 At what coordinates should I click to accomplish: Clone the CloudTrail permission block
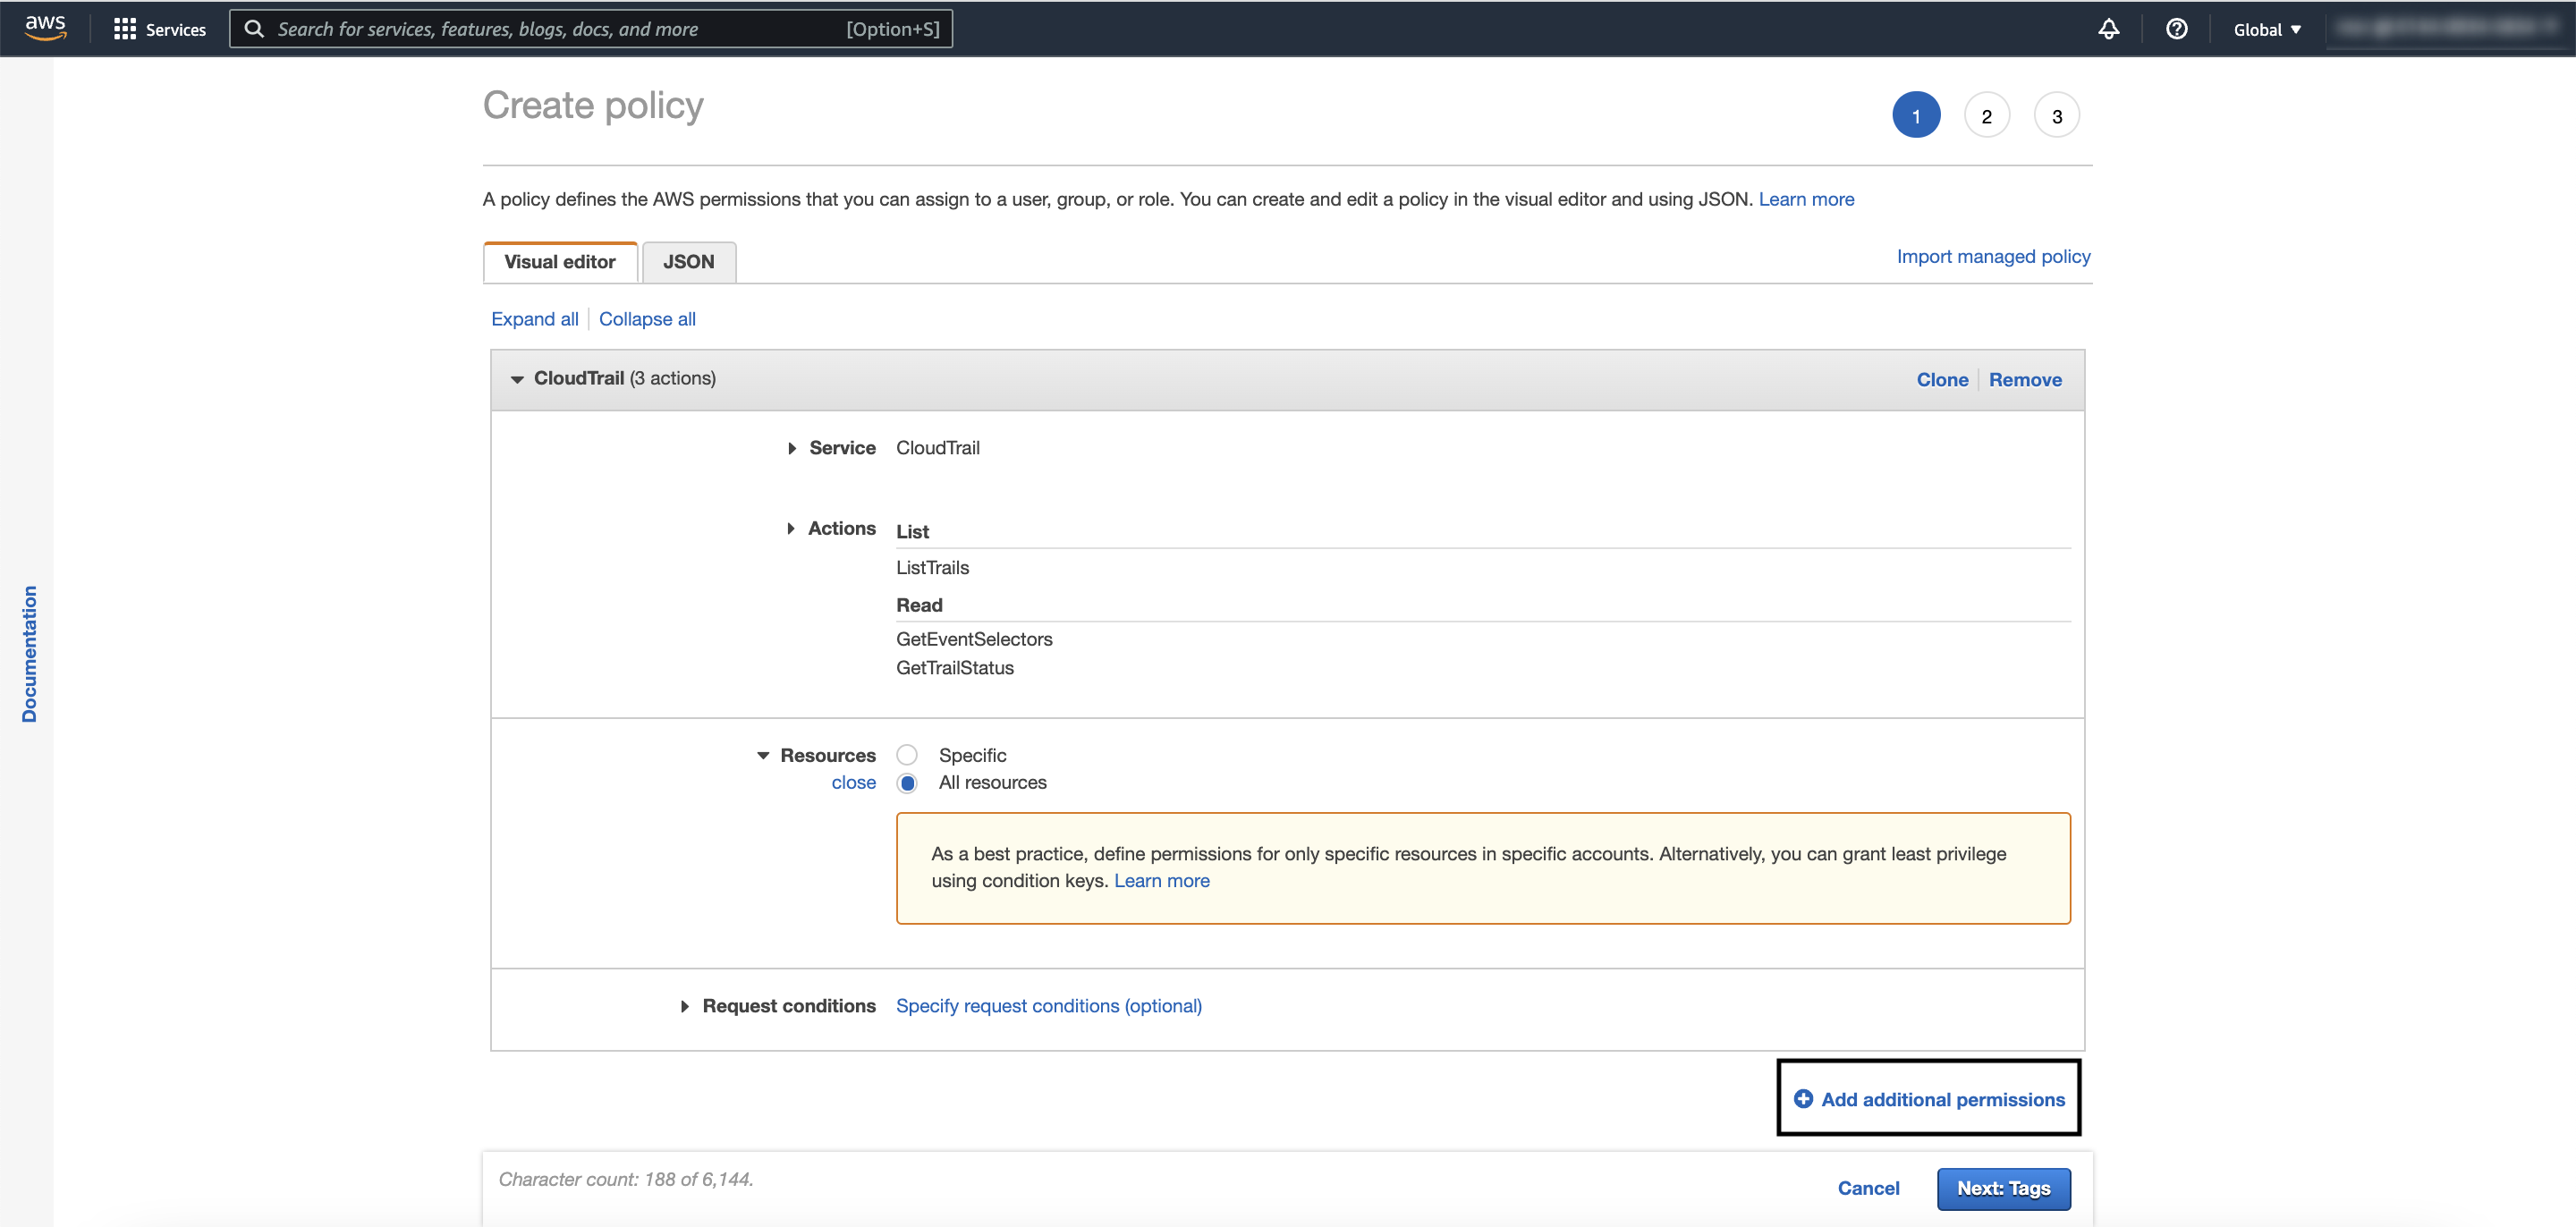[x=1942, y=380]
